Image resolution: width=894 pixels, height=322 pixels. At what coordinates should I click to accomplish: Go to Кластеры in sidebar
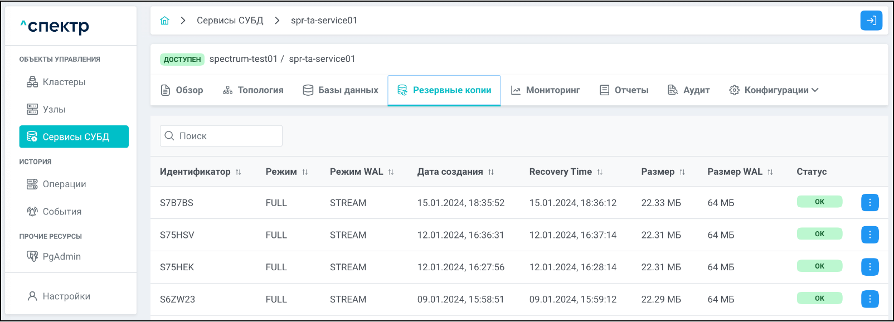tap(64, 82)
